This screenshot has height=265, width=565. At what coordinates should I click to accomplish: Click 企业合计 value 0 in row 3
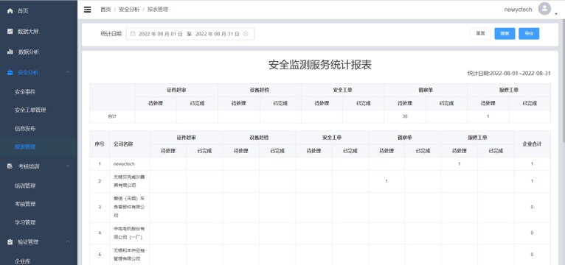tap(533, 207)
